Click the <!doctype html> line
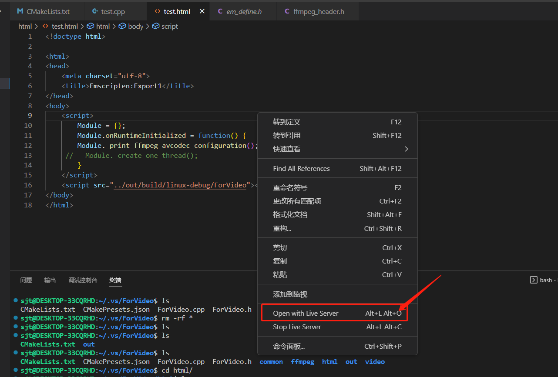Screen dimensions: 558x377 (x=75, y=36)
